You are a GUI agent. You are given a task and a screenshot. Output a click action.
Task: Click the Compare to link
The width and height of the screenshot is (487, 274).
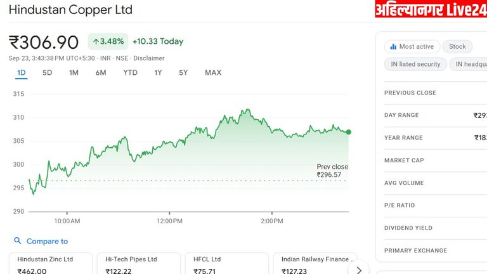pos(47,242)
